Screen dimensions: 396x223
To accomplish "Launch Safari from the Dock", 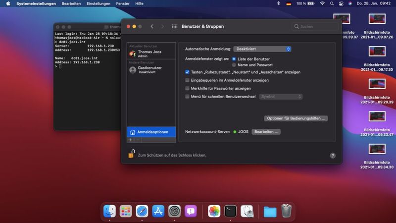I will 142,211.
